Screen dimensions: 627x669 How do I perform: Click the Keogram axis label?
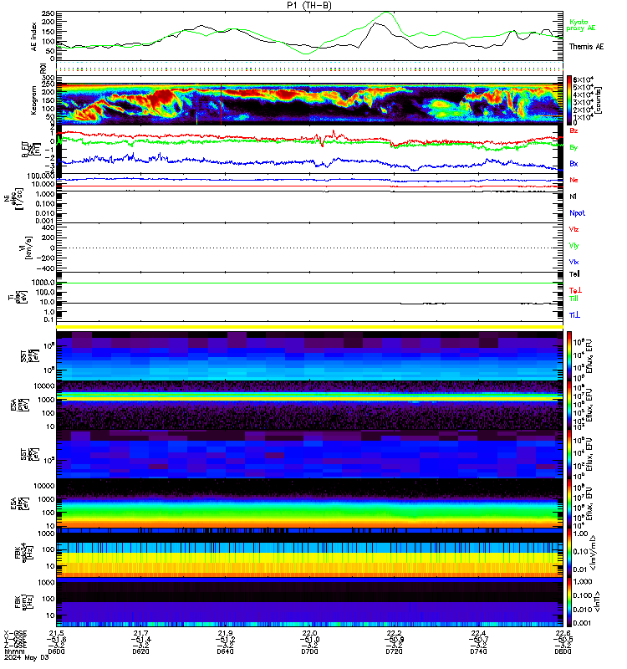click(x=33, y=100)
